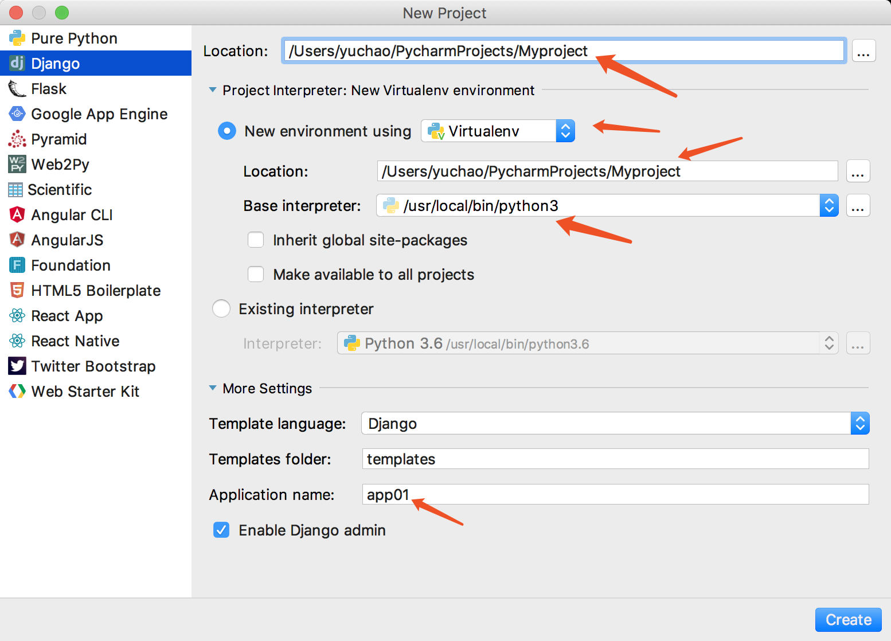Click the Angular CLI icon
This screenshot has height=641, width=891.
pyautogui.click(x=17, y=215)
